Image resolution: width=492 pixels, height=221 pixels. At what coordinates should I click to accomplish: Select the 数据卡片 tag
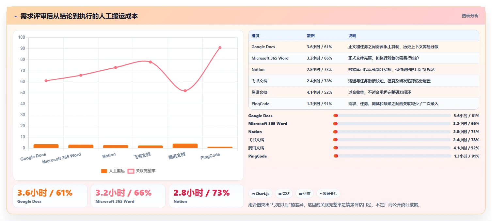click(328, 194)
